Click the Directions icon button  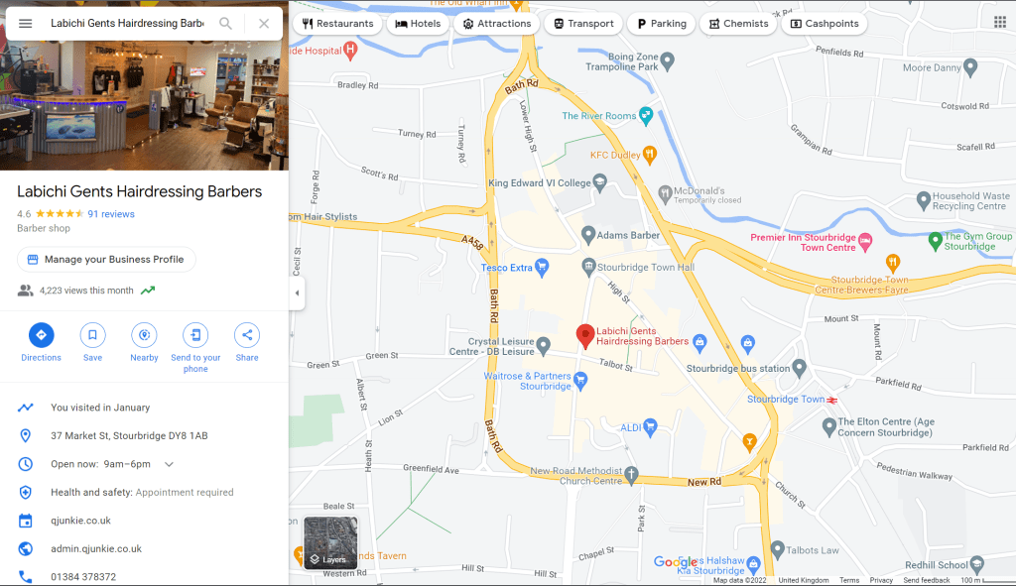click(x=41, y=335)
